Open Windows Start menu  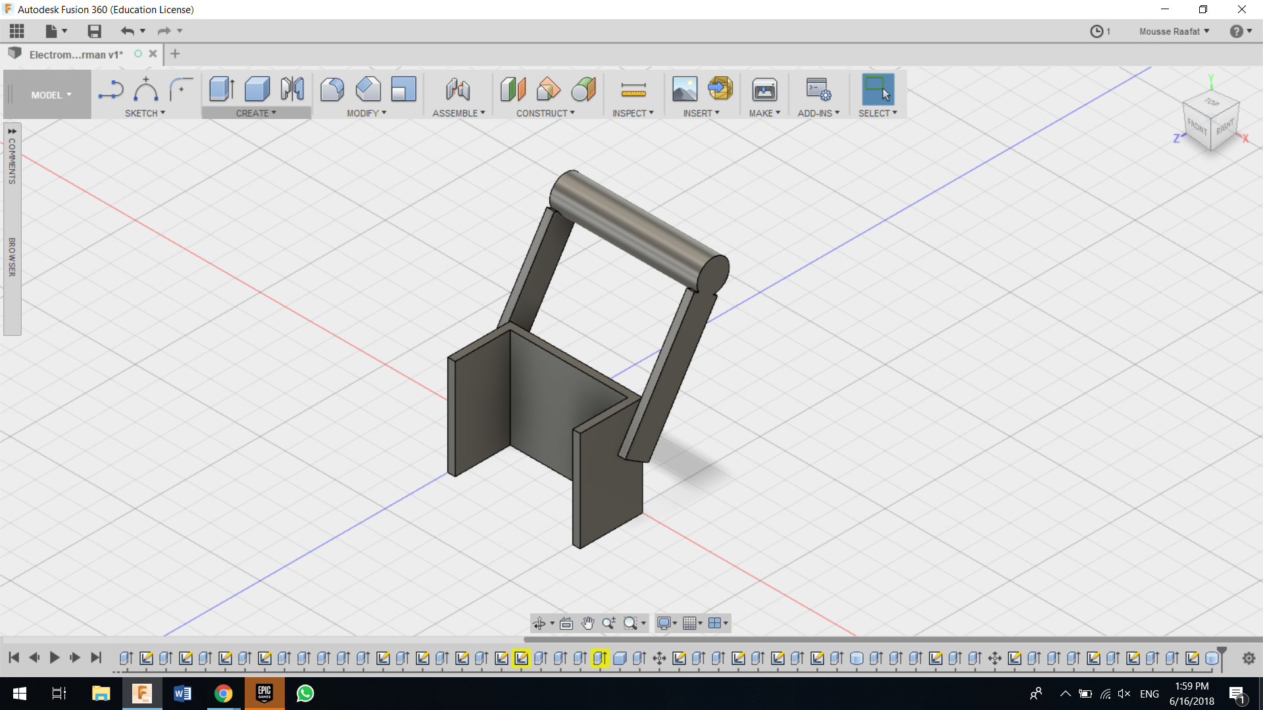click(x=20, y=694)
